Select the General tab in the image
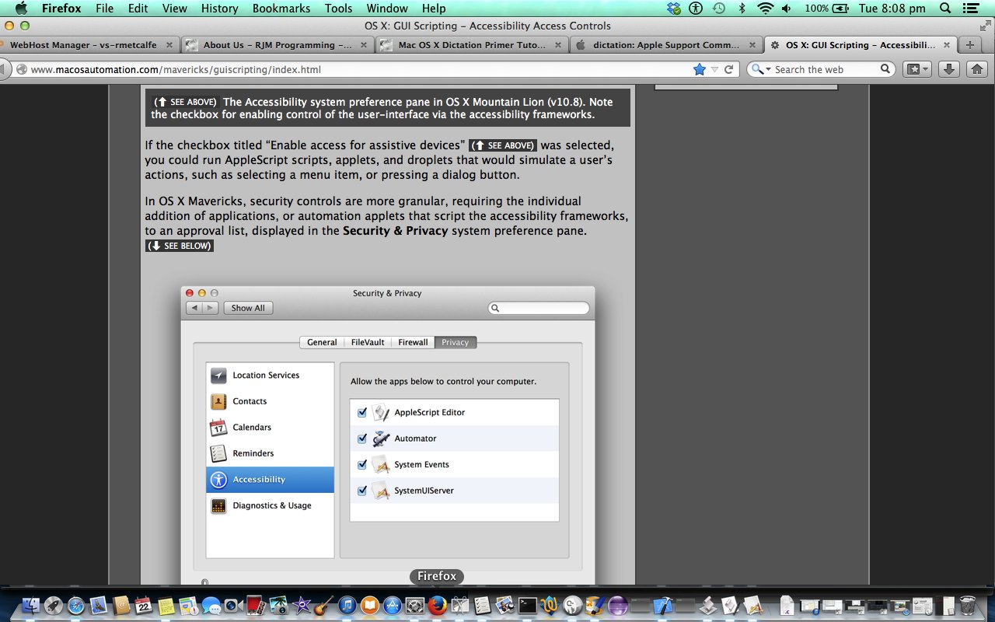The width and height of the screenshot is (995, 622). point(322,342)
